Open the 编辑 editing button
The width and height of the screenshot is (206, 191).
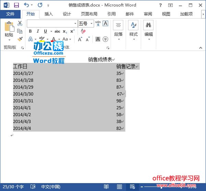tap(148, 30)
